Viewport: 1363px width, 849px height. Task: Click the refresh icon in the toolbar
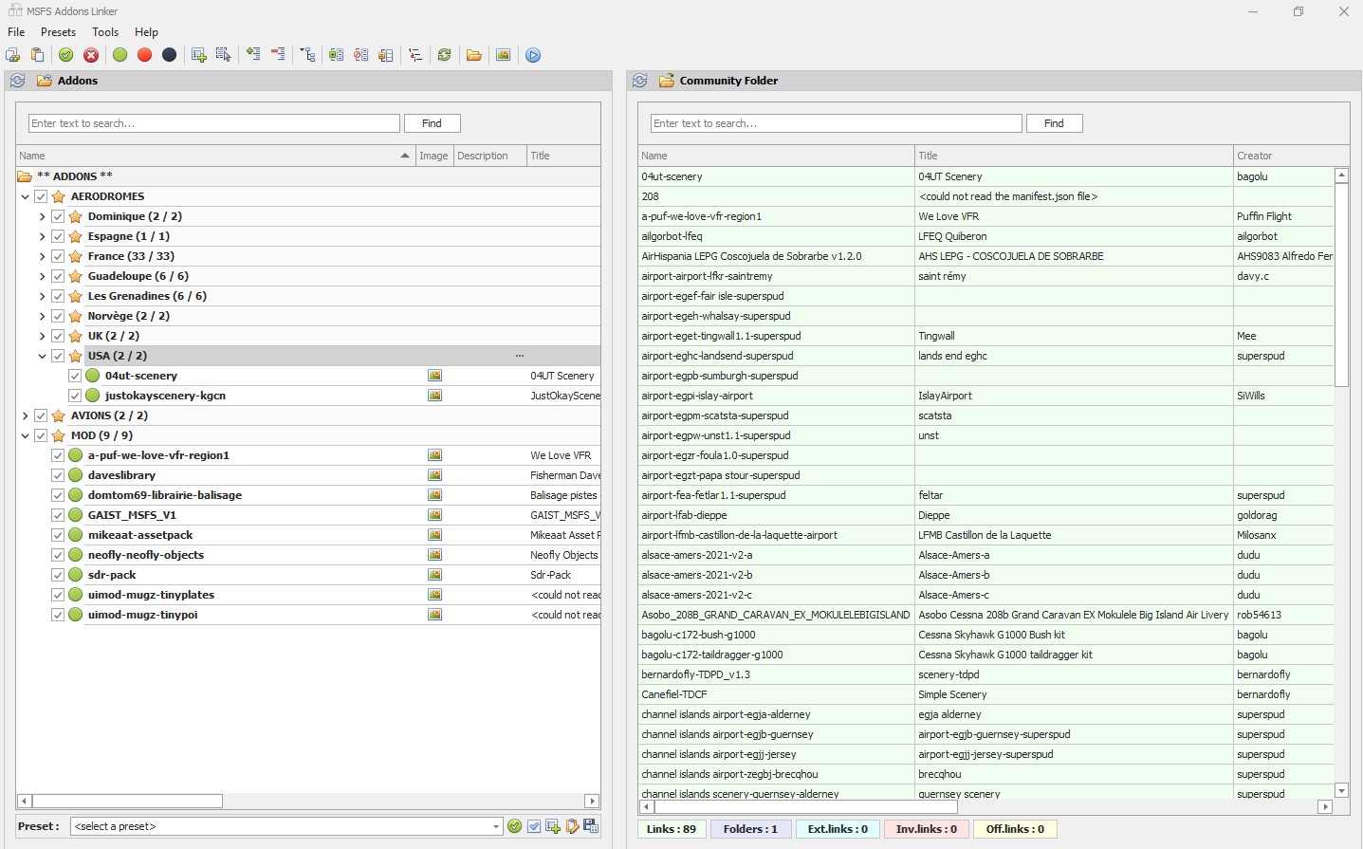(x=444, y=55)
